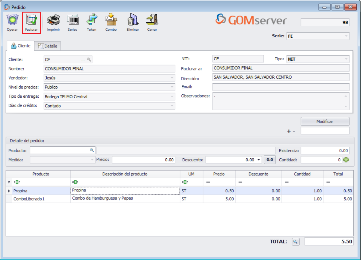Click the NIT input field
The height and width of the screenshot is (260, 361).
pos(238,58)
